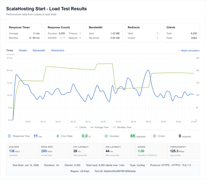Click the Peak clients value 228/s
Viewport: 206px width, 180px height.
coord(194,38)
